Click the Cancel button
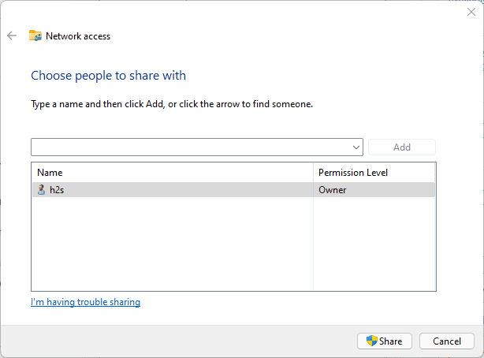The image size is (484, 358). (x=447, y=341)
